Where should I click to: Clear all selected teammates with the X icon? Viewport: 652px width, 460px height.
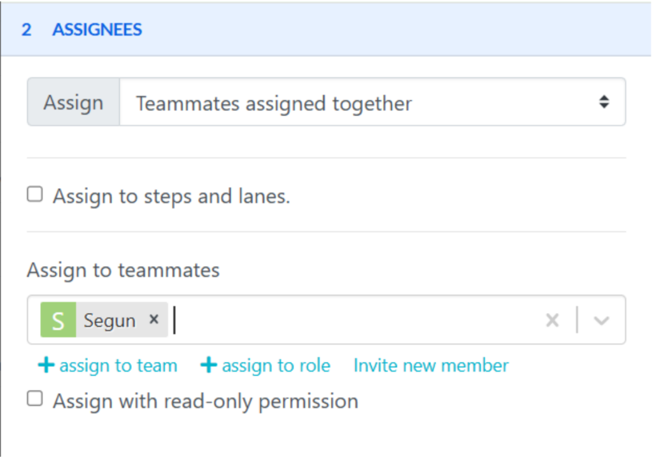[x=552, y=320]
